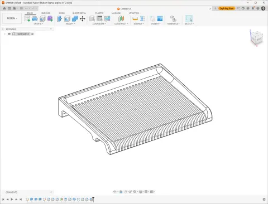This screenshot has height=204, width=268.
Task: Click the Undo arrow
Action: coord(26,8)
